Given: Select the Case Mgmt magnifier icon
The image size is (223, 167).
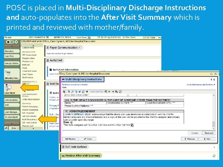Looking at the screenshot, I should coord(8,88).
